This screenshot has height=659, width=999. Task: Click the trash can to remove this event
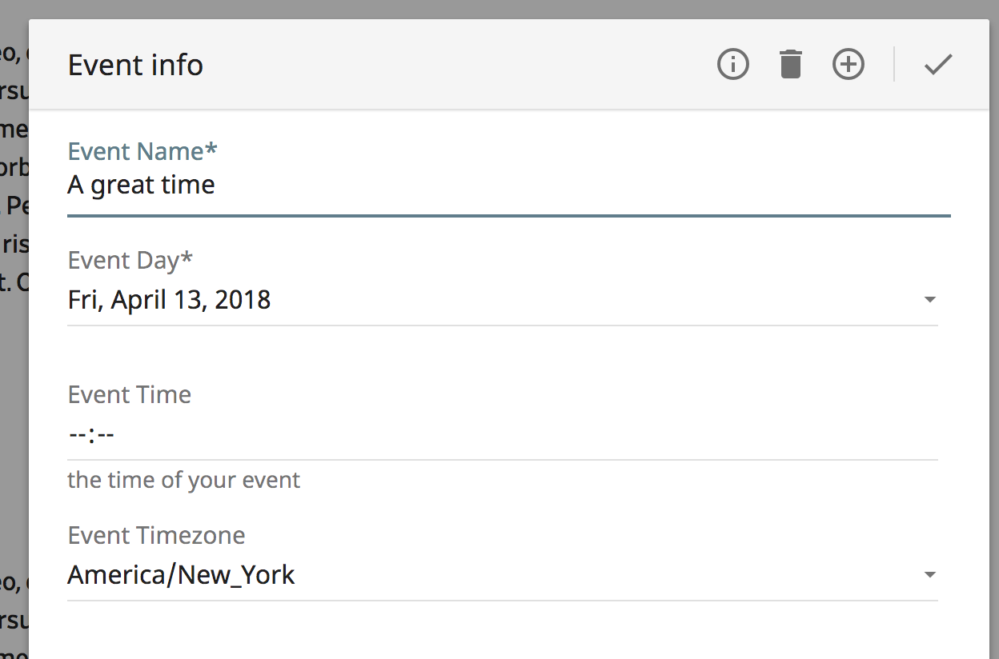point(791,64)
